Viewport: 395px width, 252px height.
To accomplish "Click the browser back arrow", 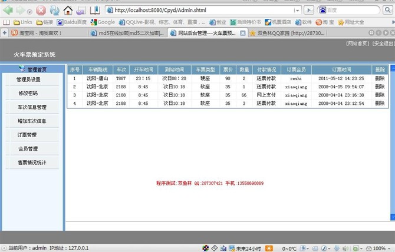I will click(8, 11).
